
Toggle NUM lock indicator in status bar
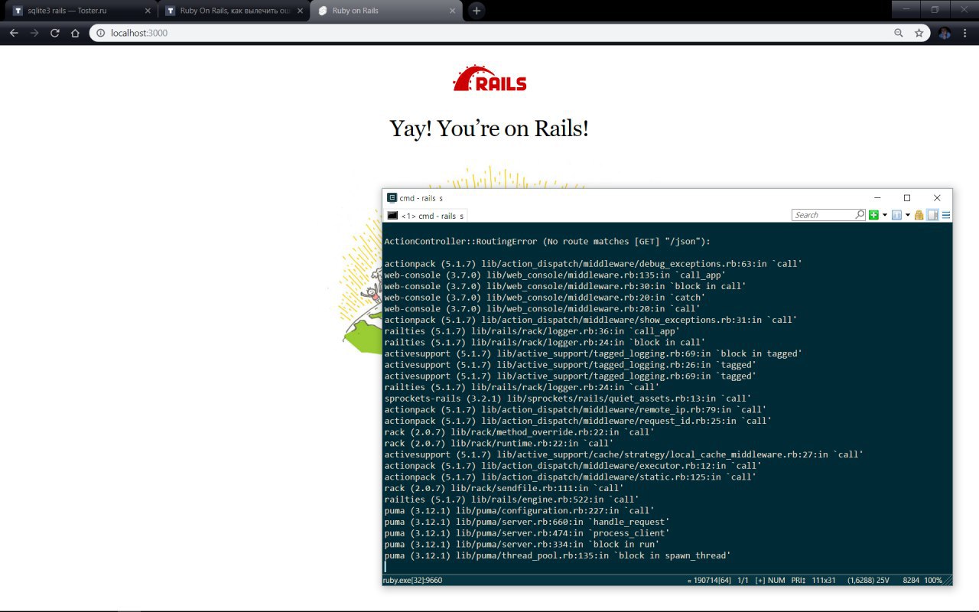tap(776, 580)
